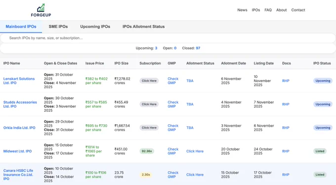Image resolution: width=336 pixels, height=185 pixels.
Task: Click Canara HSBC 2.30x subscription badge
Action: (x=146, y=175)
